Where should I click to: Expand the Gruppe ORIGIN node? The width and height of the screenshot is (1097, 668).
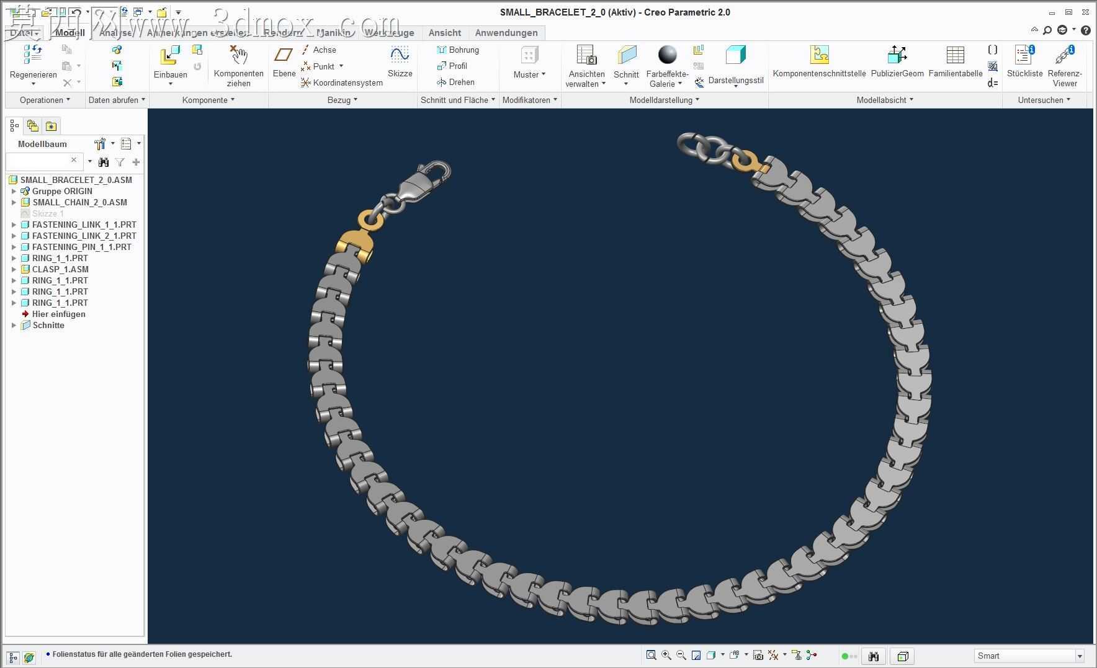coord(14,191)
